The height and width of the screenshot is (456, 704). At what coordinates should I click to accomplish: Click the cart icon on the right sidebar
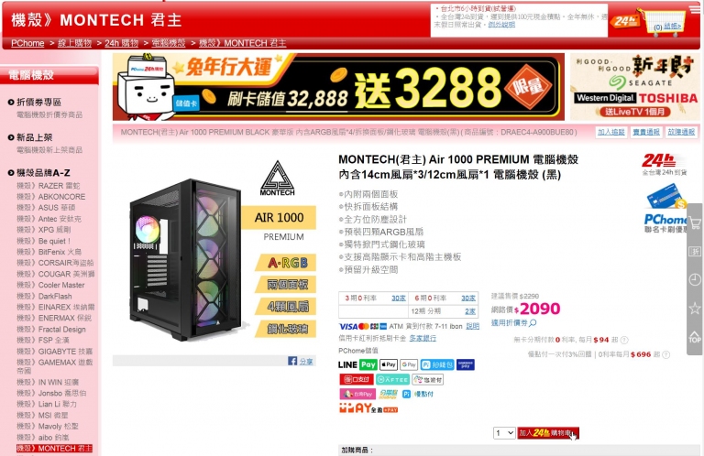[695, 223]
